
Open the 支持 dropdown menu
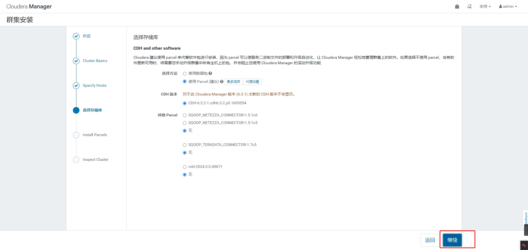(x=485, y=6)
